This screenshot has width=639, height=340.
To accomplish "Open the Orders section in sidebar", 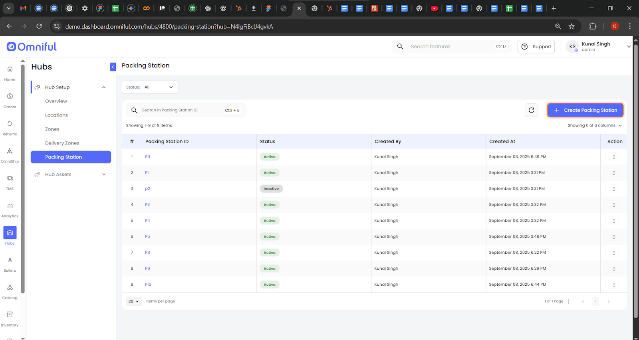I will pyautogui.click(x=10, y=100).
